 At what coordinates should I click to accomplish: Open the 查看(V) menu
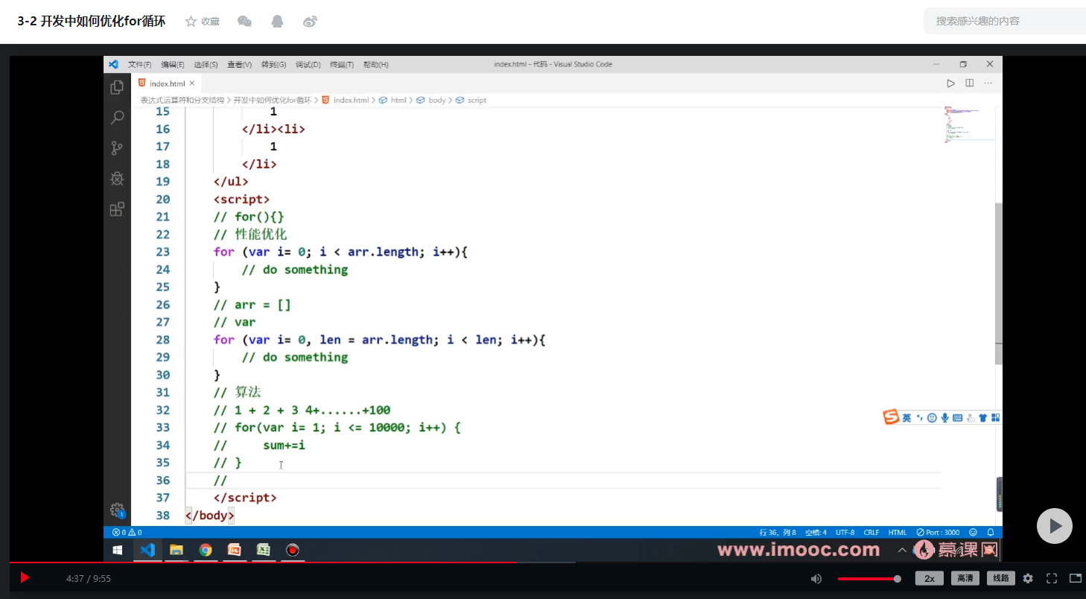pos(240,65)
